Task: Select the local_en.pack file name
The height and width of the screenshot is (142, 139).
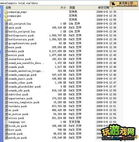Action: tap(18, 126)
